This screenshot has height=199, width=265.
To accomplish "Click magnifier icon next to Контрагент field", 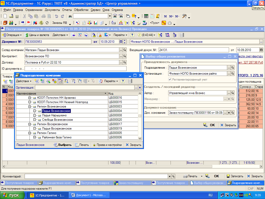I will pyautogui.click(x=124, y=56).
